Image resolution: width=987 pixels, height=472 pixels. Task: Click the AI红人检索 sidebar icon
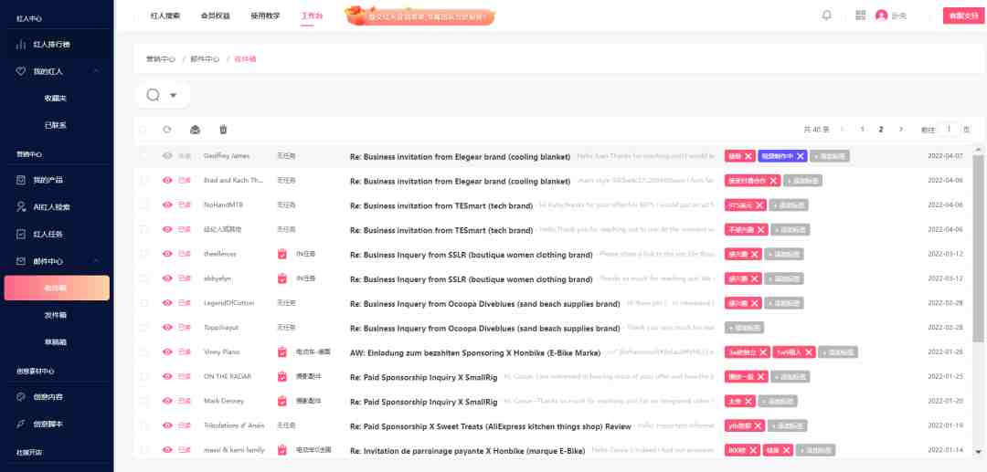[x=21, y=206]
